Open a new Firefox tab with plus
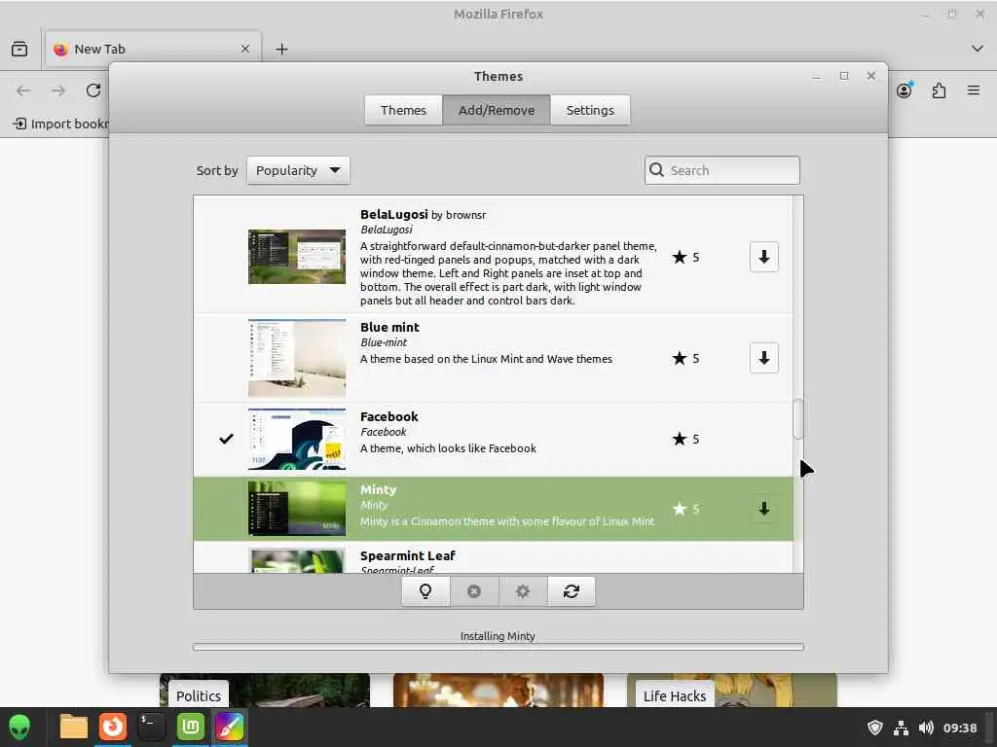Viewport: 997px width, 747px height. (x=281, y=49)
